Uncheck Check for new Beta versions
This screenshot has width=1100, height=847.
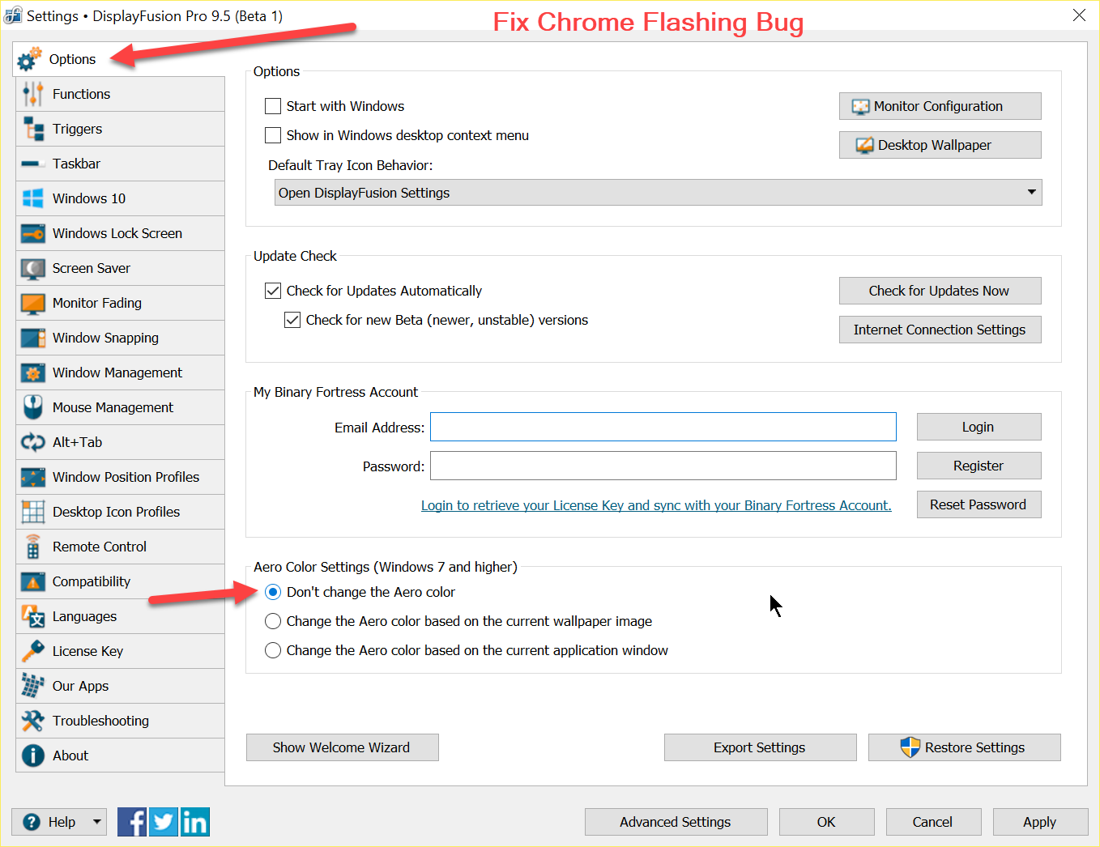(292, 320)
